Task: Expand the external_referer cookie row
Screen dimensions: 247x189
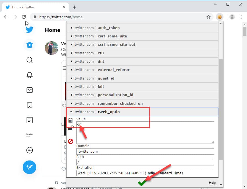Action: pyautogui.click(x=142, y=70)
